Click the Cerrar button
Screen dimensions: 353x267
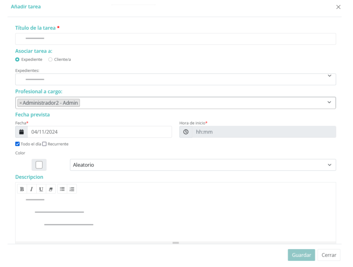[329, 255]
